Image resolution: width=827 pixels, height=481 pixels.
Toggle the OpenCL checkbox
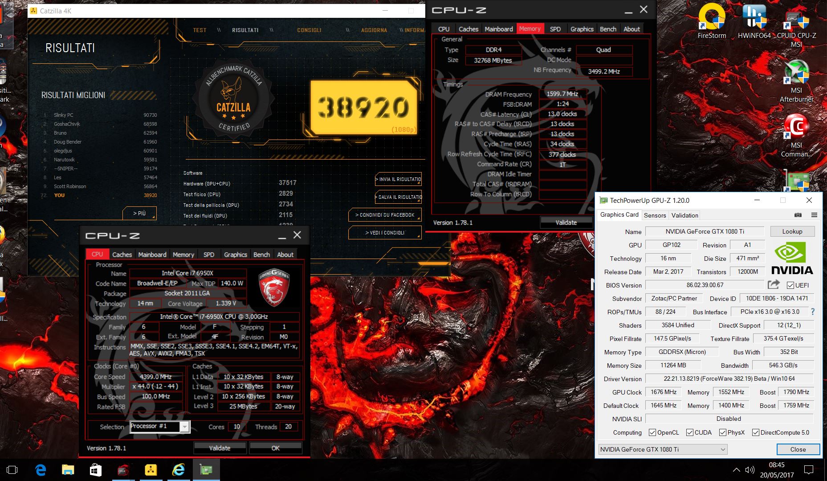(x=652, y=432)
